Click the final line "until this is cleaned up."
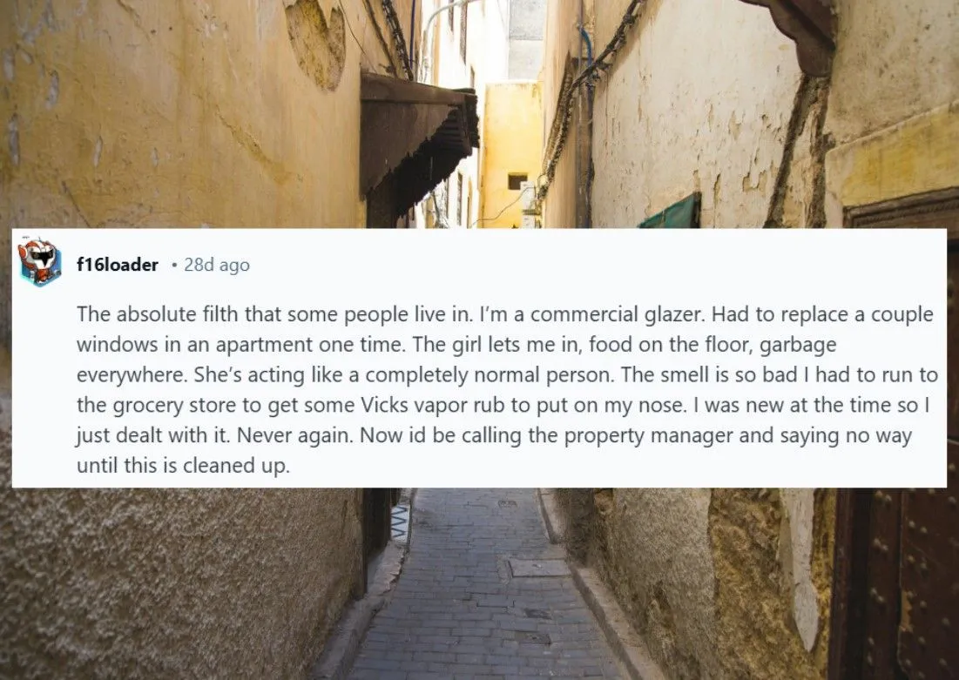 pos(182,466)
